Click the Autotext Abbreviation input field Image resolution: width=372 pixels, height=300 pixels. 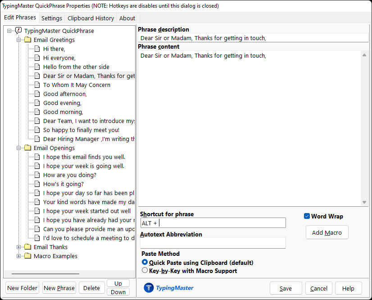(x=213, y=243)
